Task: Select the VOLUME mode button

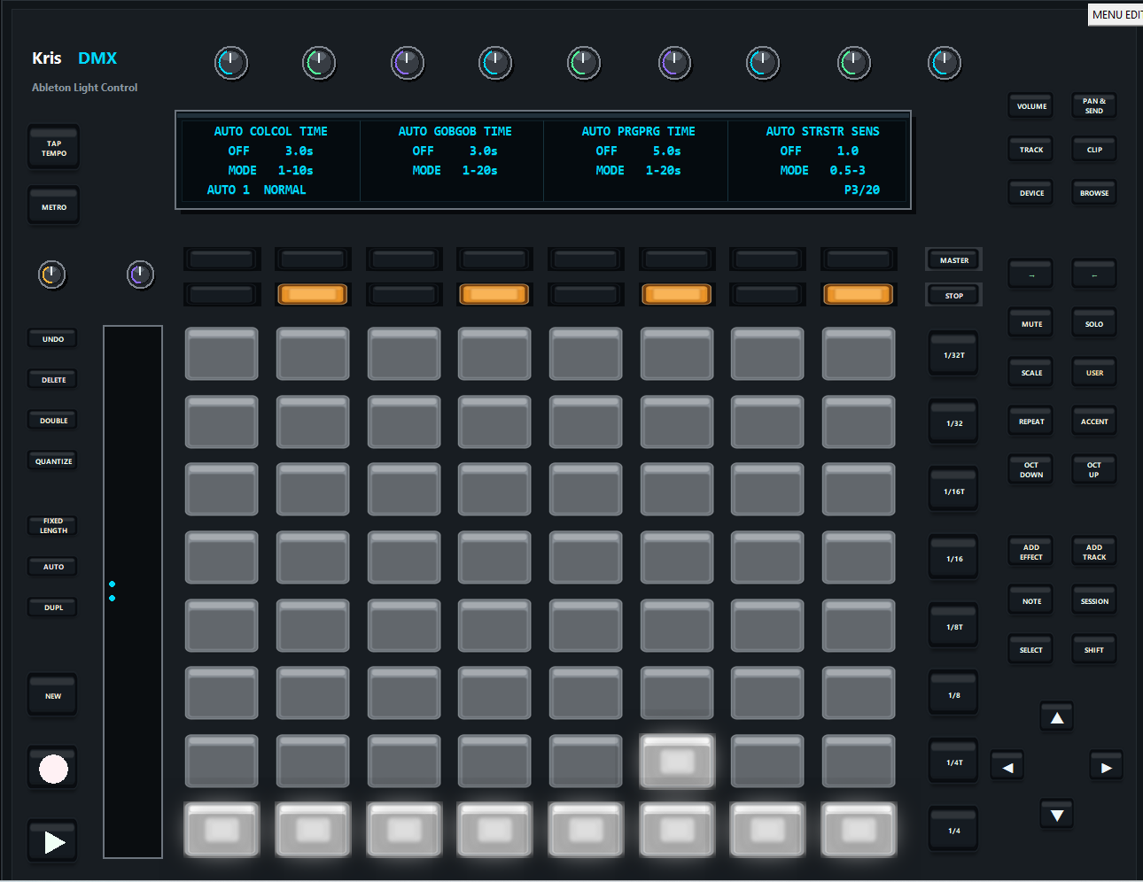Action: (x=1031, y=106)
